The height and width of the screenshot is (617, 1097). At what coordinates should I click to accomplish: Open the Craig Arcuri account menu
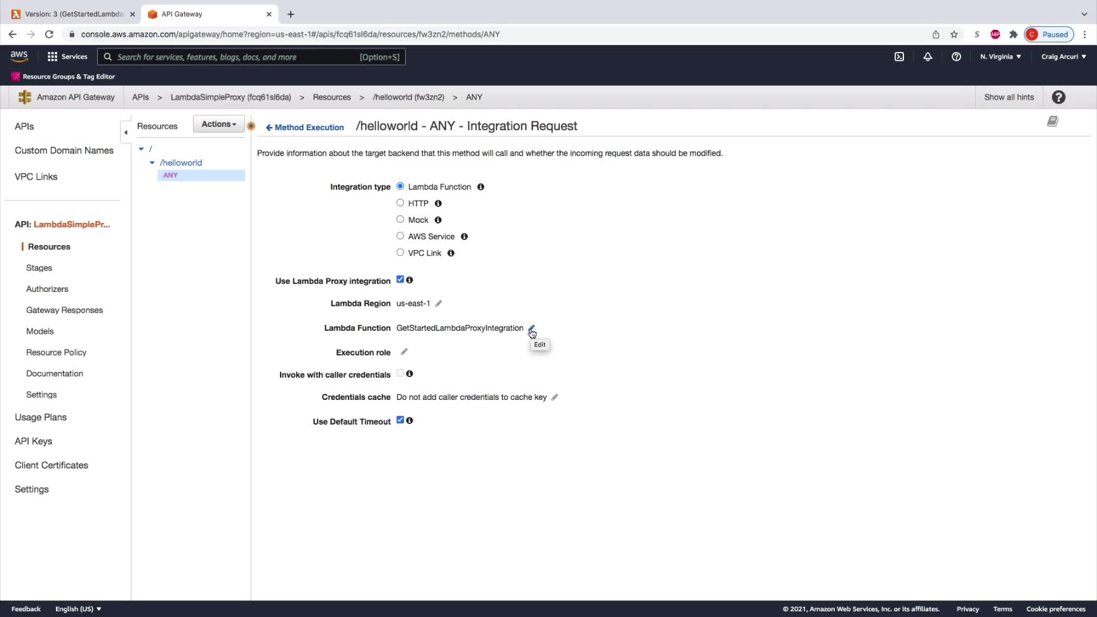(x=1063, y=56)
